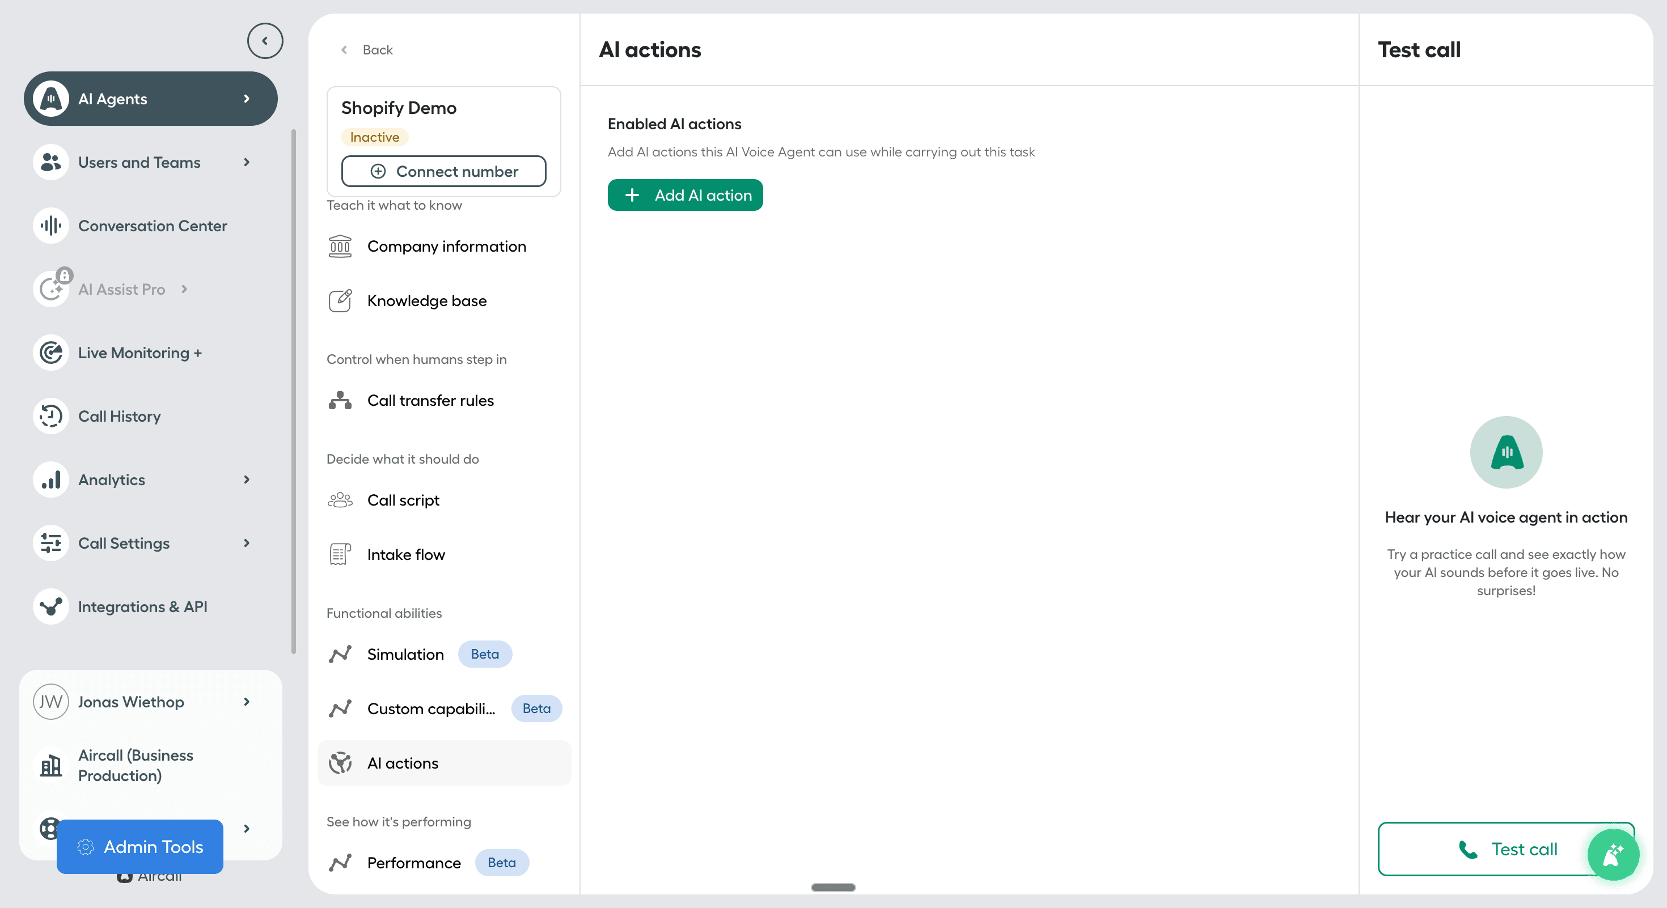
Task: Expand the Analytics section chevron
Action: coord(247,480)
